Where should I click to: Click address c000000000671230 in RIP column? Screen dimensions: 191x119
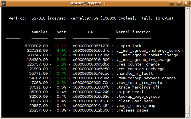point(91,46)
